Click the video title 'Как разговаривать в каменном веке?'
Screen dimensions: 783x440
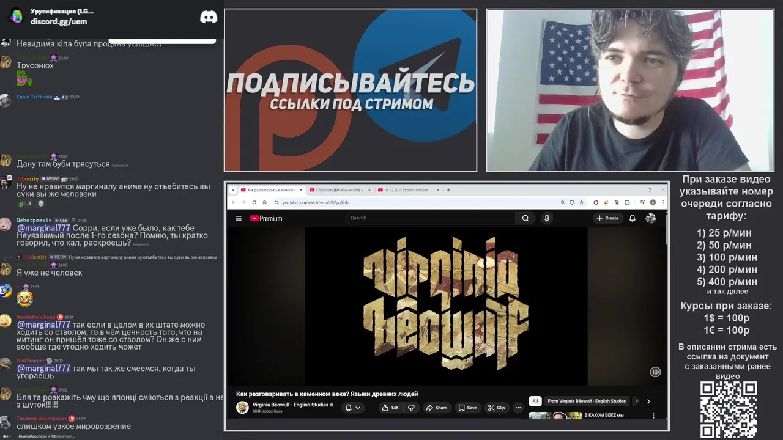pyautogui.click(x=327, y=394)
